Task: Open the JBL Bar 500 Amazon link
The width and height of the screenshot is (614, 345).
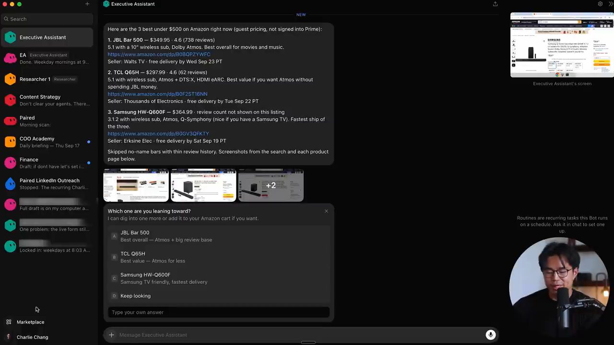Action: click(159, 54)
